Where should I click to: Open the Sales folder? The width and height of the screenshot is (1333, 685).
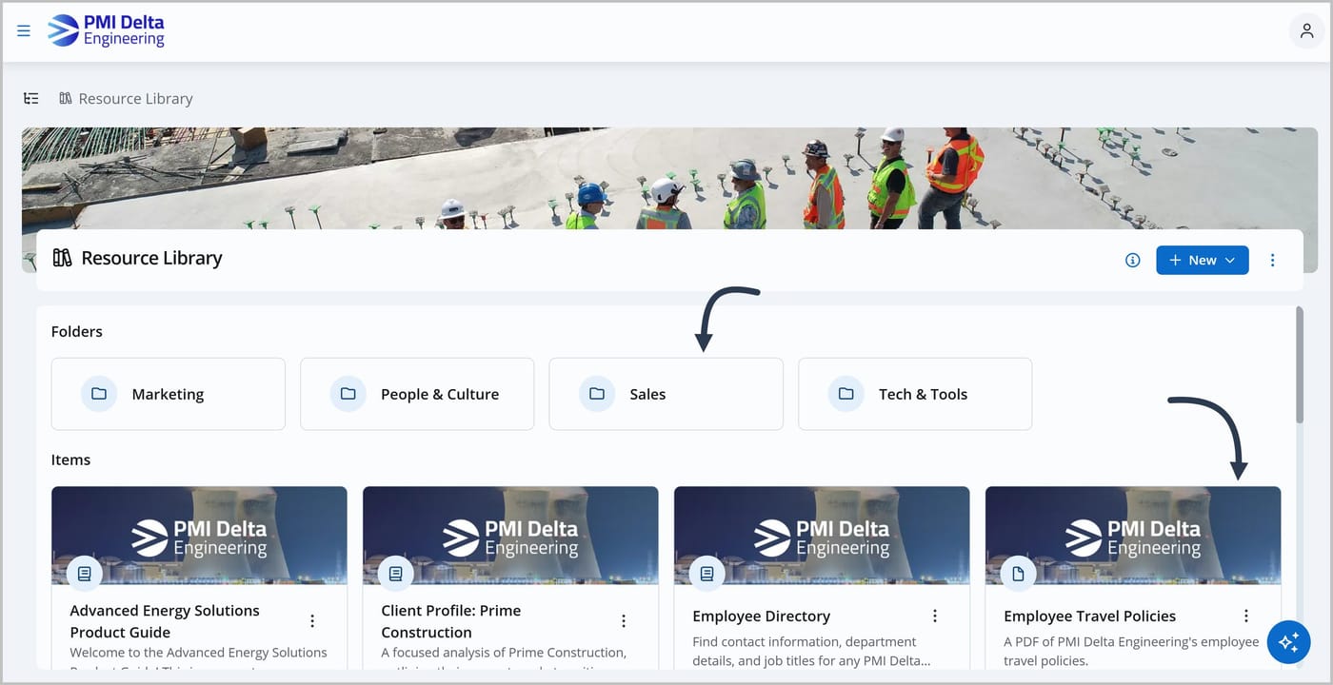click(x=666, y=394)
